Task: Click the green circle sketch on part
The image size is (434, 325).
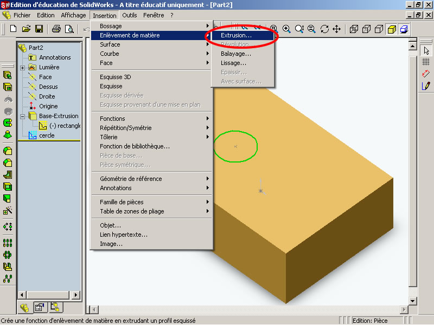Action: tap(235, 146)
